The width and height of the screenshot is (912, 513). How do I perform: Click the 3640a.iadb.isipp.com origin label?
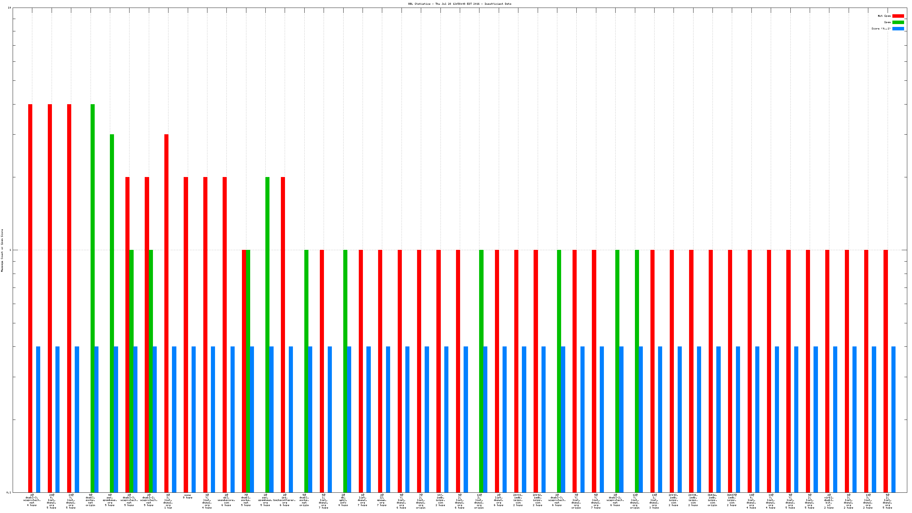[712, 501]
